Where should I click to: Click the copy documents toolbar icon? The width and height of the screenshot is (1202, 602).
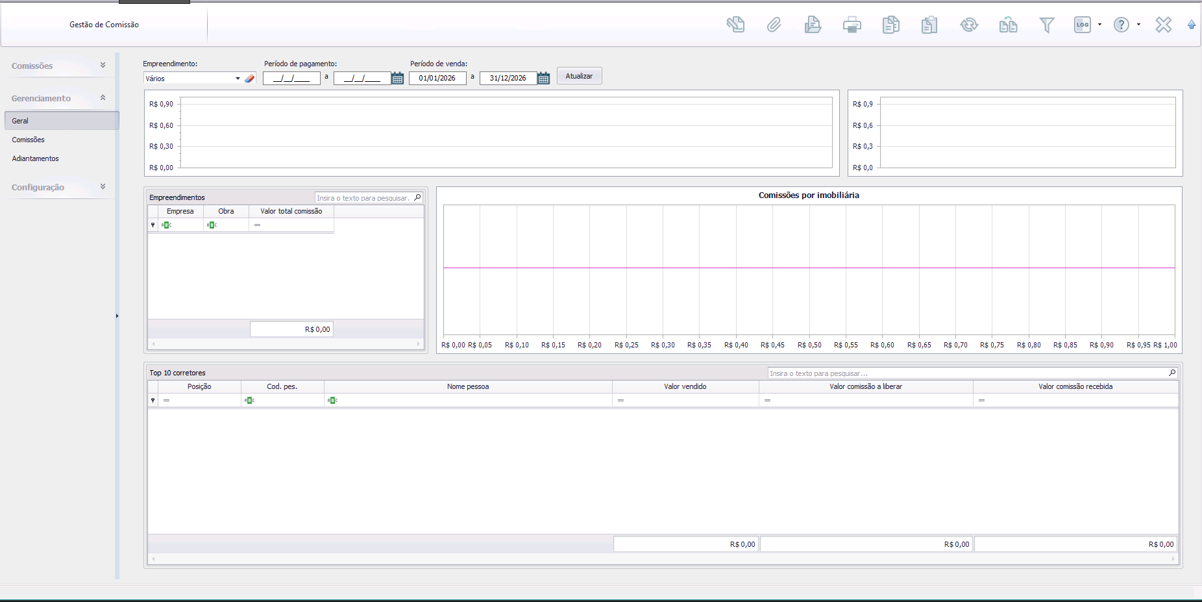pos(890,25)
